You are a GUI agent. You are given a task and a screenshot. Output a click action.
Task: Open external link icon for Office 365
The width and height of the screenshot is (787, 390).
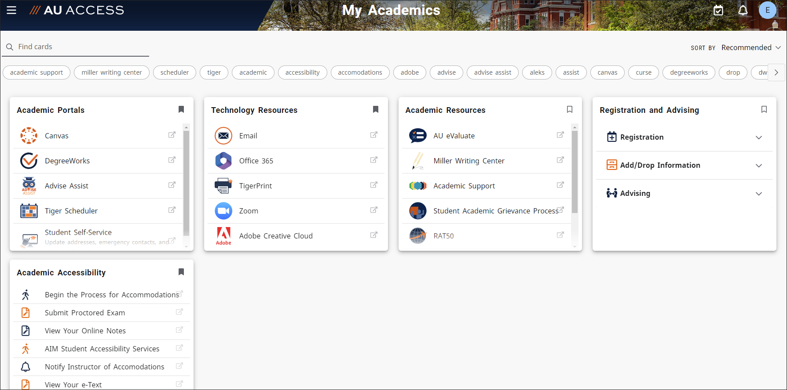point(374,160)
